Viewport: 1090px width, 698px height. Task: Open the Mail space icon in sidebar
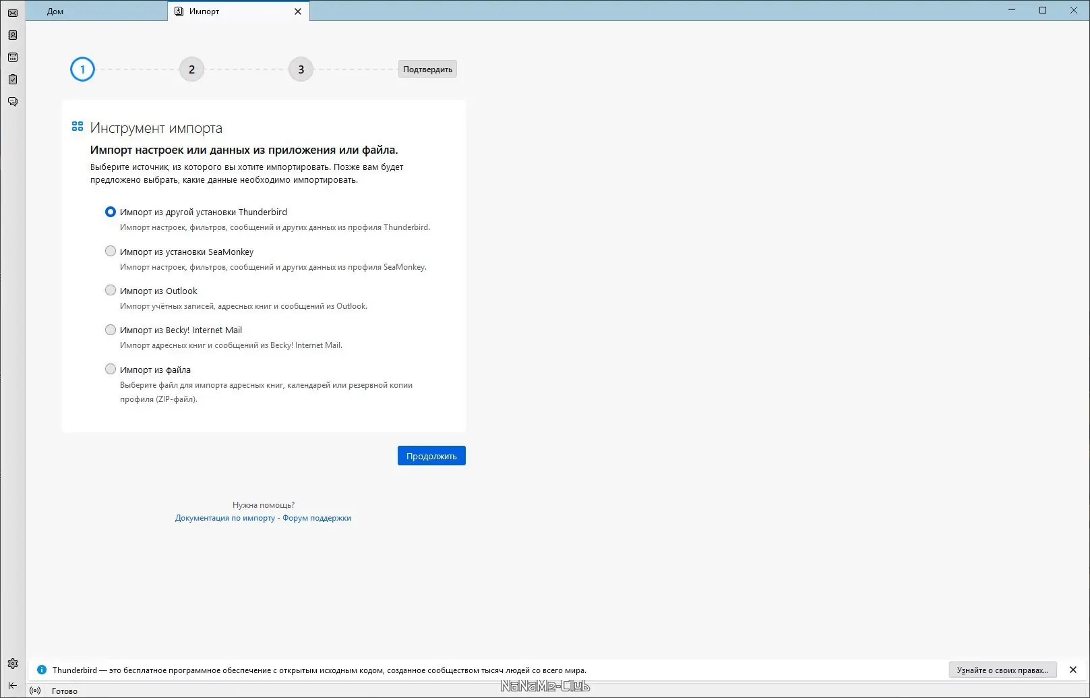tap(13, 13)
